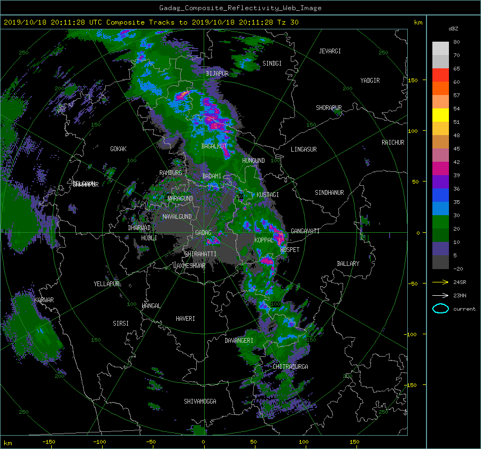The image size is (481, 449).
Task: Click the -100 tick on right km axis
Action: tap(410, 334)
